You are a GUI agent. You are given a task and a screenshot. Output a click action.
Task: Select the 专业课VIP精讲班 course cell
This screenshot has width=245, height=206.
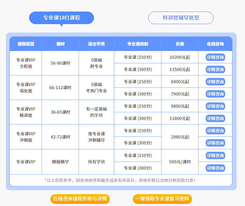(x=26, y=112)
